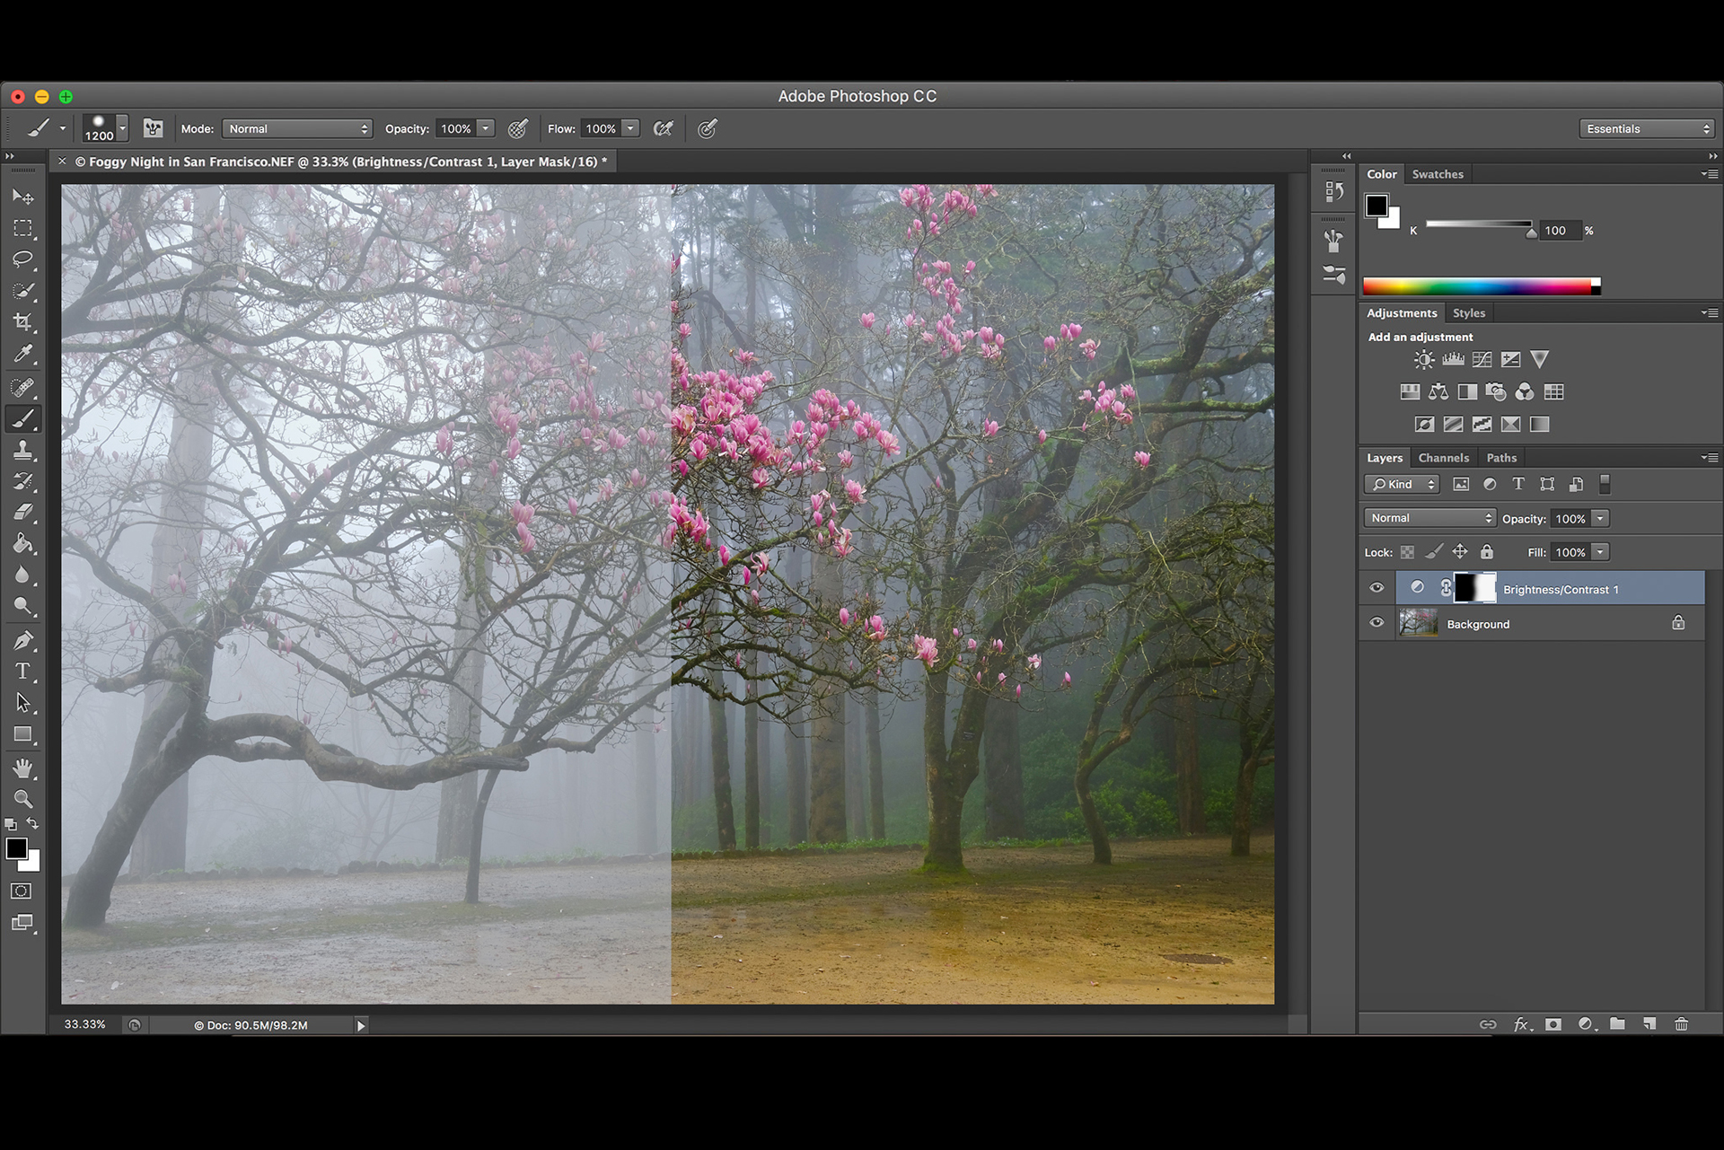The height and width of the screenshot is (1150, 1724).
Task: Select the Clone Stamp tool
Action: (x=22, y=450)
